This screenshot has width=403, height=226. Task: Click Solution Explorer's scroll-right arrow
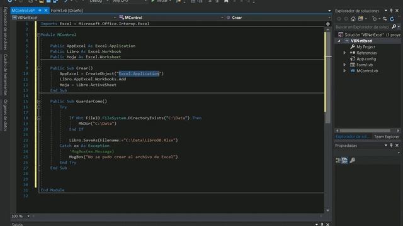398,131
